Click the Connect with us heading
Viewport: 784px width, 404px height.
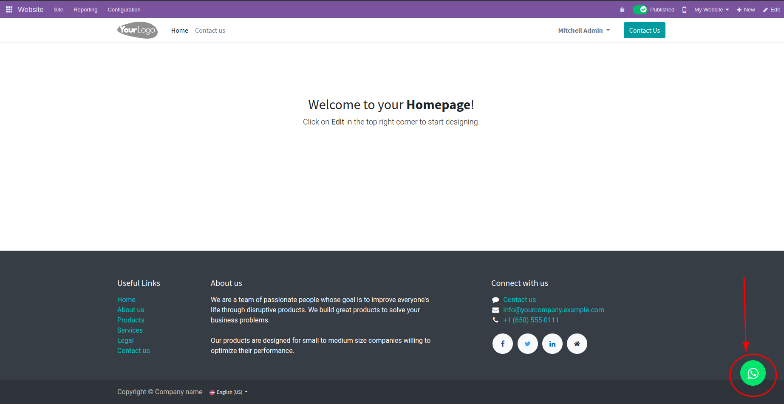[520, 283]
